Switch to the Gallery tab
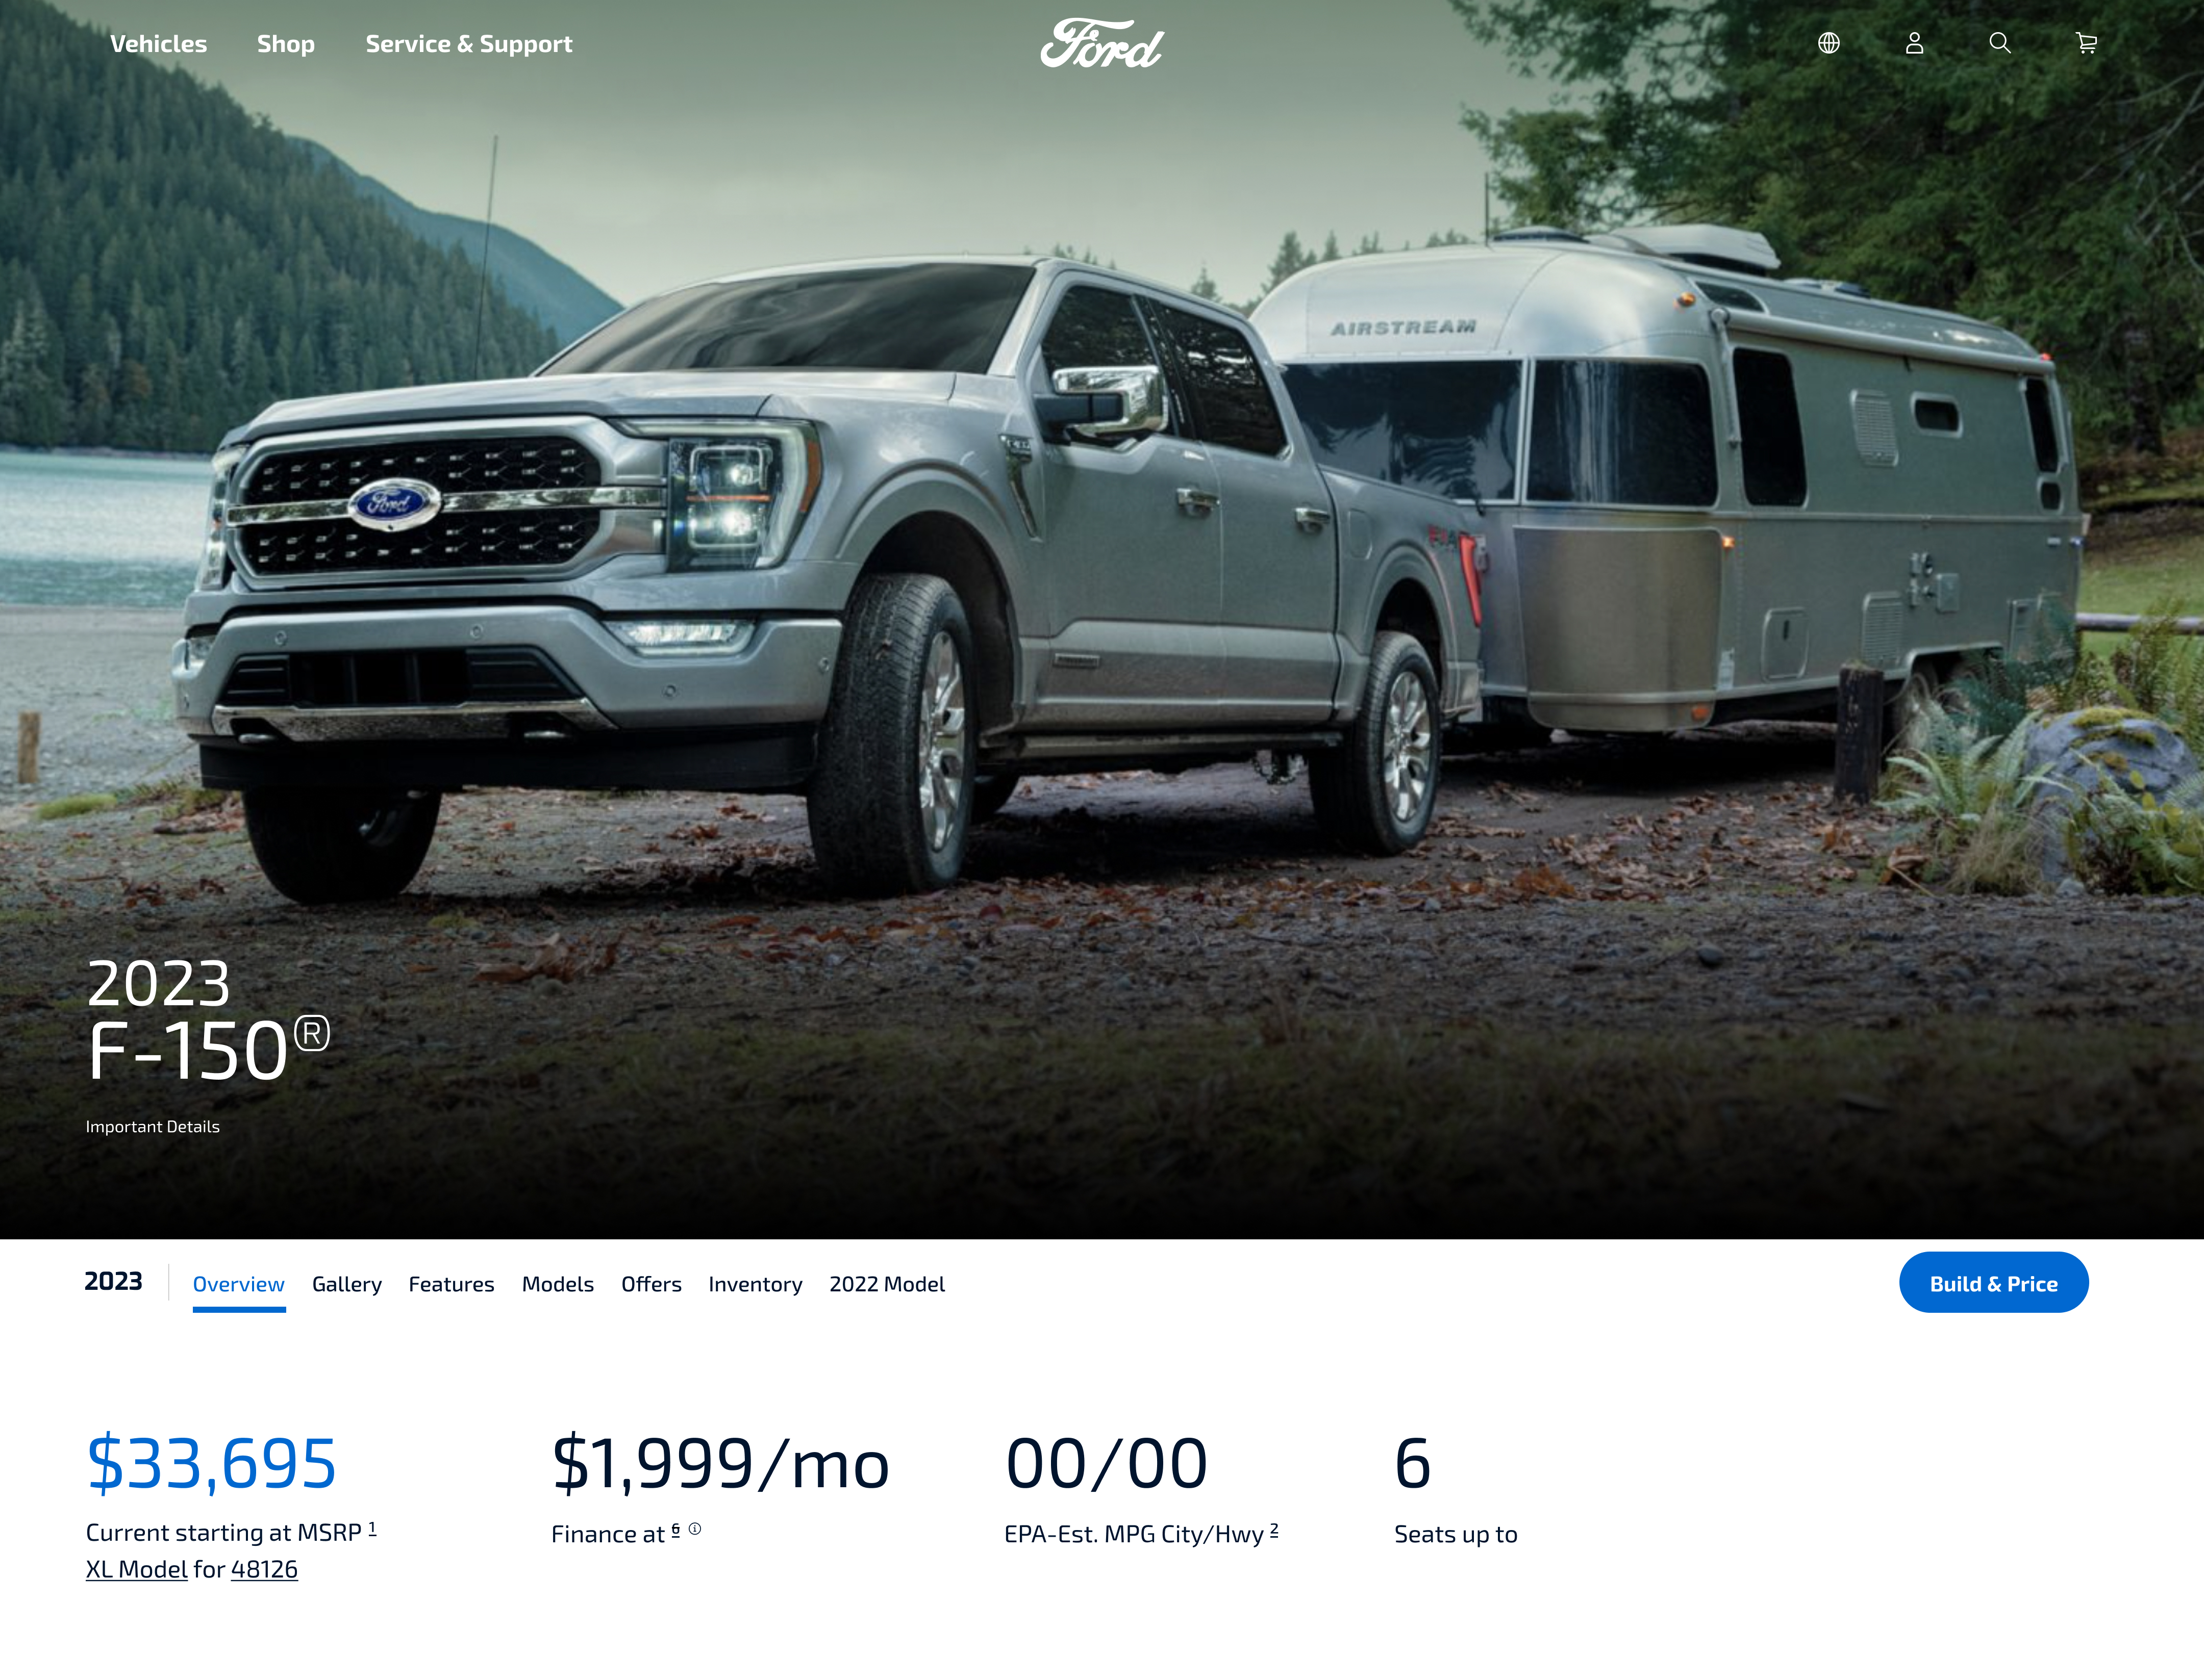2204x1680 pixels. [346, 1284]
